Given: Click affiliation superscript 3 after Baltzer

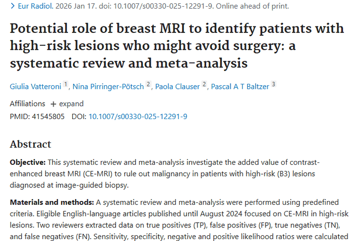Looking at the screenshot, I should pos(273,85).
